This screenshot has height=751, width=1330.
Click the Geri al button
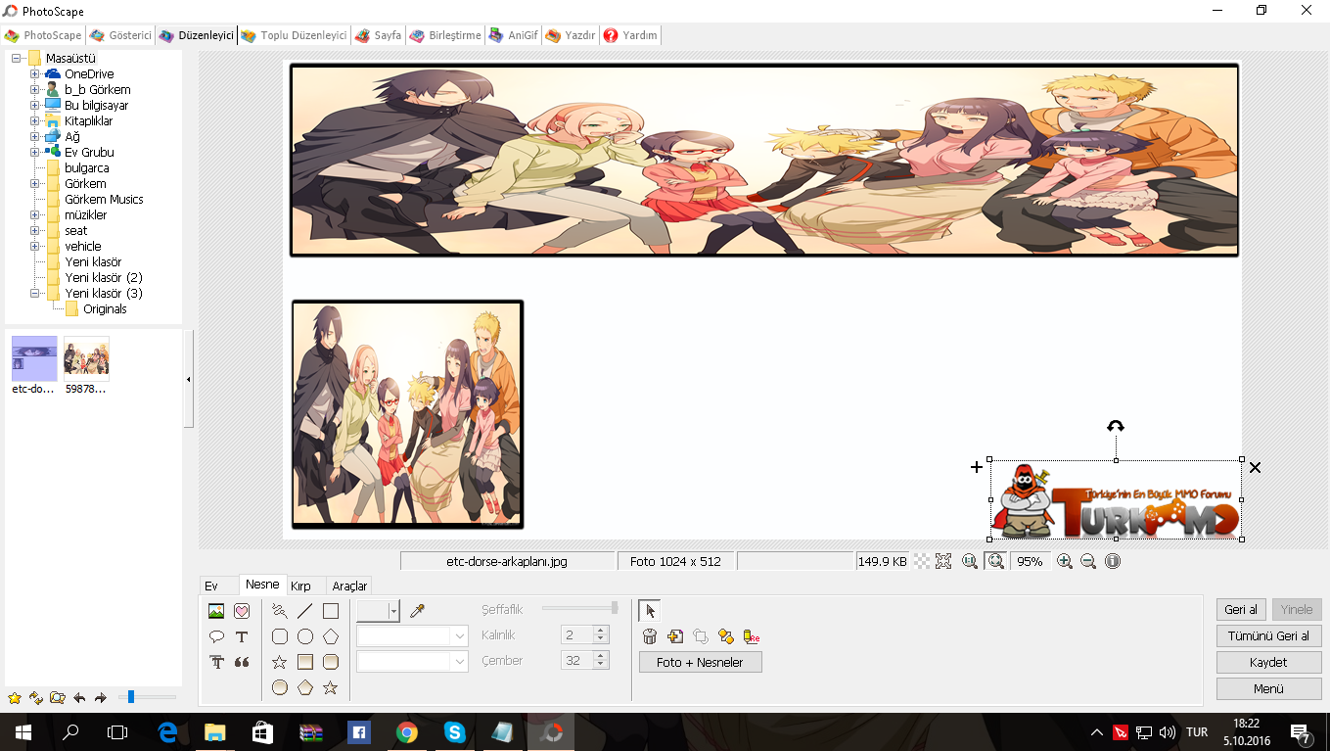point(1241,609)
